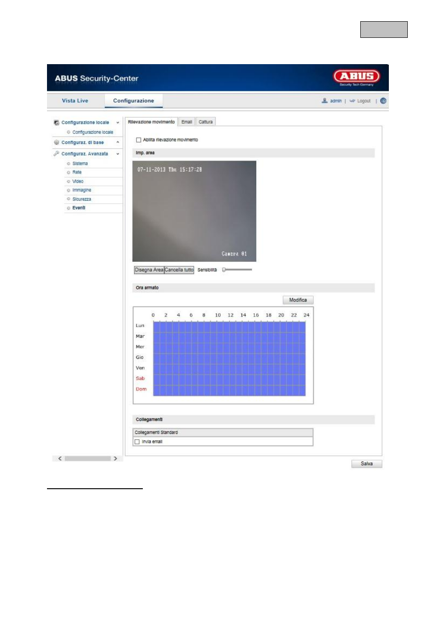Image resolution: width=440 pixels, height=623 pixels.
Task: Click the admin user icon
Action: (324, 101)
